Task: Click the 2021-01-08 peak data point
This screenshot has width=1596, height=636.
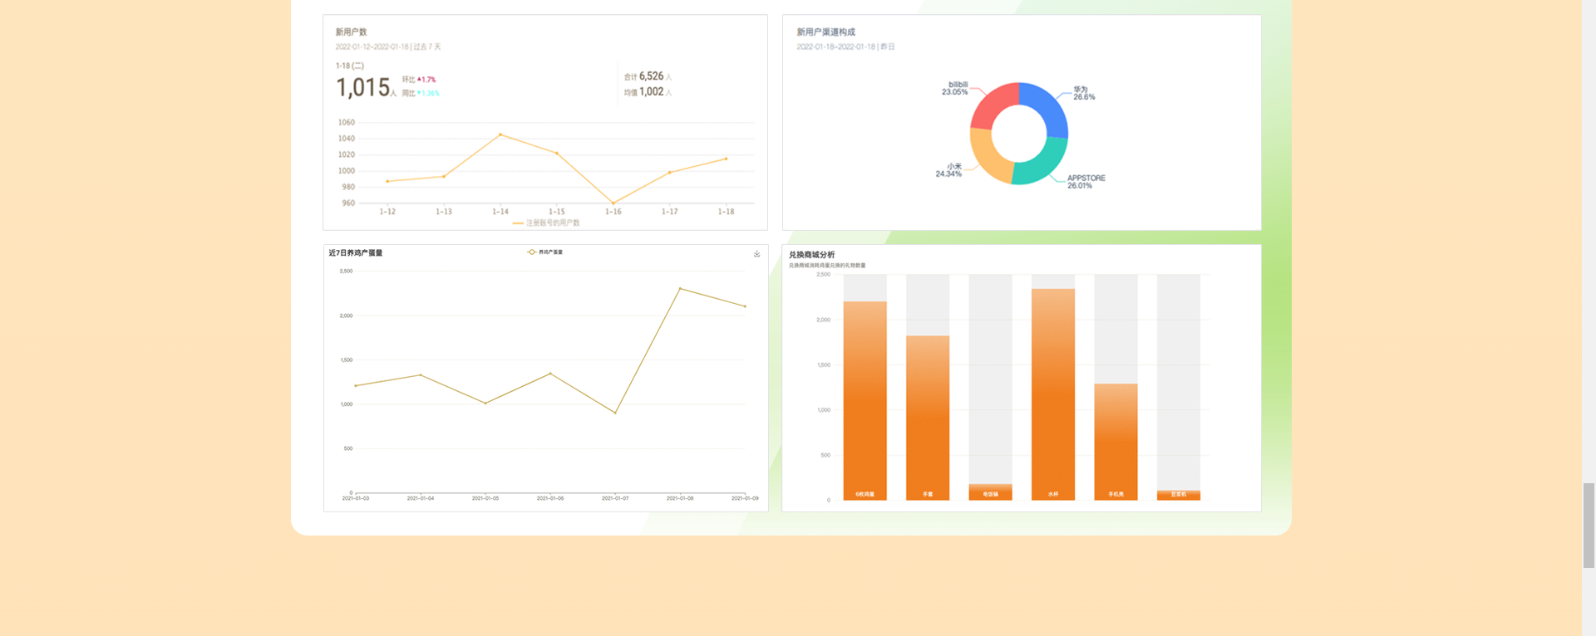Action: coord(680,289)
